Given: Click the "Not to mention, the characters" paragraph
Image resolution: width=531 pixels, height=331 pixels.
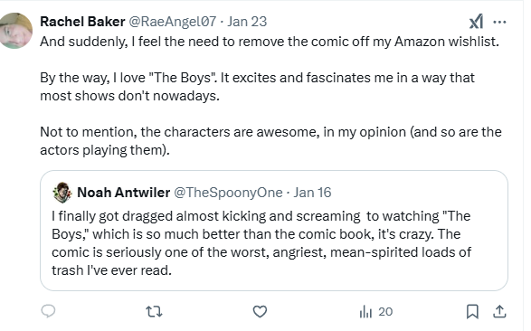Looking at the screenshot, I should click(270, 141).
